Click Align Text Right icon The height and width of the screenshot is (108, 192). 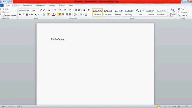[x=67, y=15]
